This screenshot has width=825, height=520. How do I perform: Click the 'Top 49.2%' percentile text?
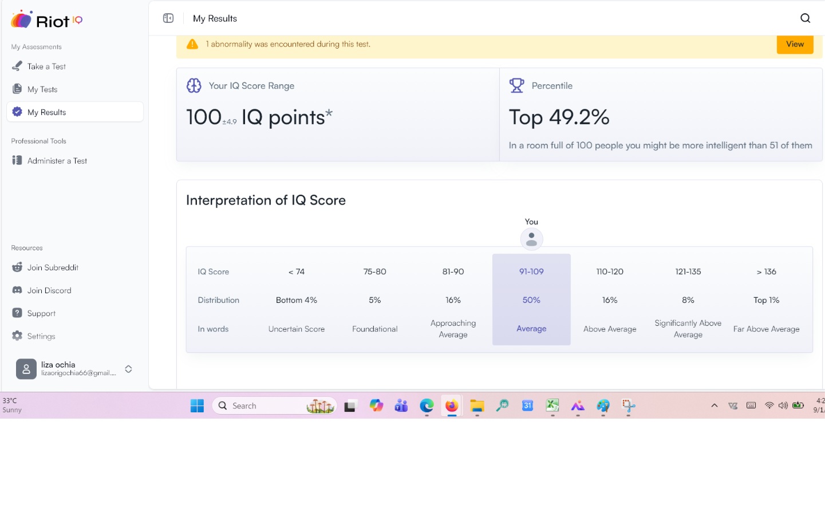coord(559,117)
